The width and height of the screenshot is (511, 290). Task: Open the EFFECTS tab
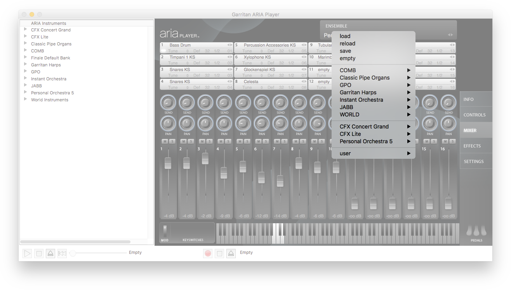click(x=476, y=146)
